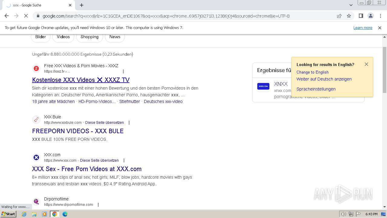Open three-dot options for Drpornofilme result
387x218 pixels.
click(98, 205)
